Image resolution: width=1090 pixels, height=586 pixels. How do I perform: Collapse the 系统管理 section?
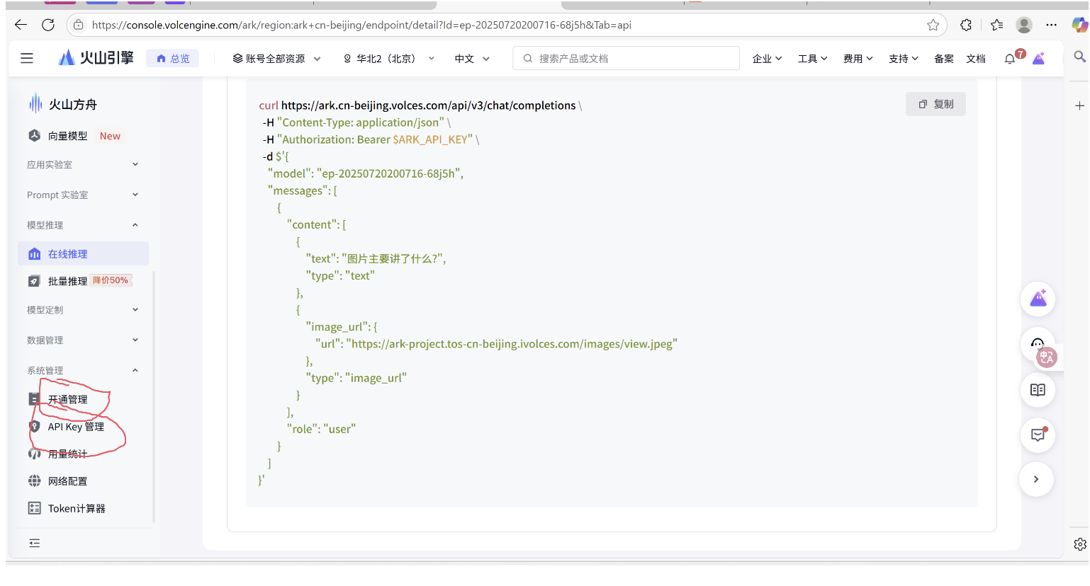[83, 371]
